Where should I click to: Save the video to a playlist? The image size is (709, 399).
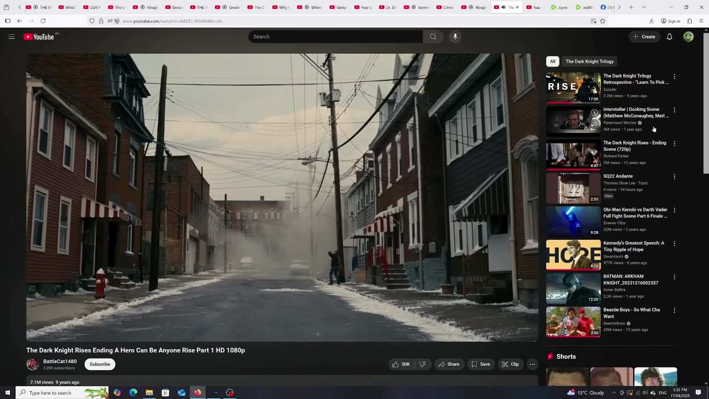pyautogui.click(x=481, y=364)
